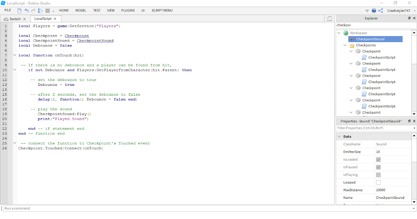Click the speaker icon next to CheckpointSound

click(352, 39)
